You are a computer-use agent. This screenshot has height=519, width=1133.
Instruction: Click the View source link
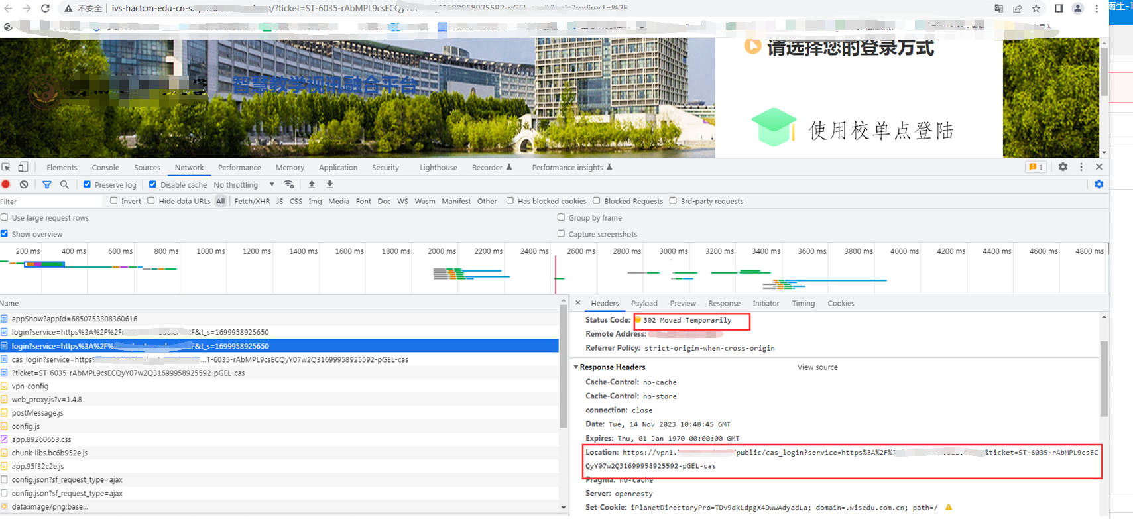(817, 367)
